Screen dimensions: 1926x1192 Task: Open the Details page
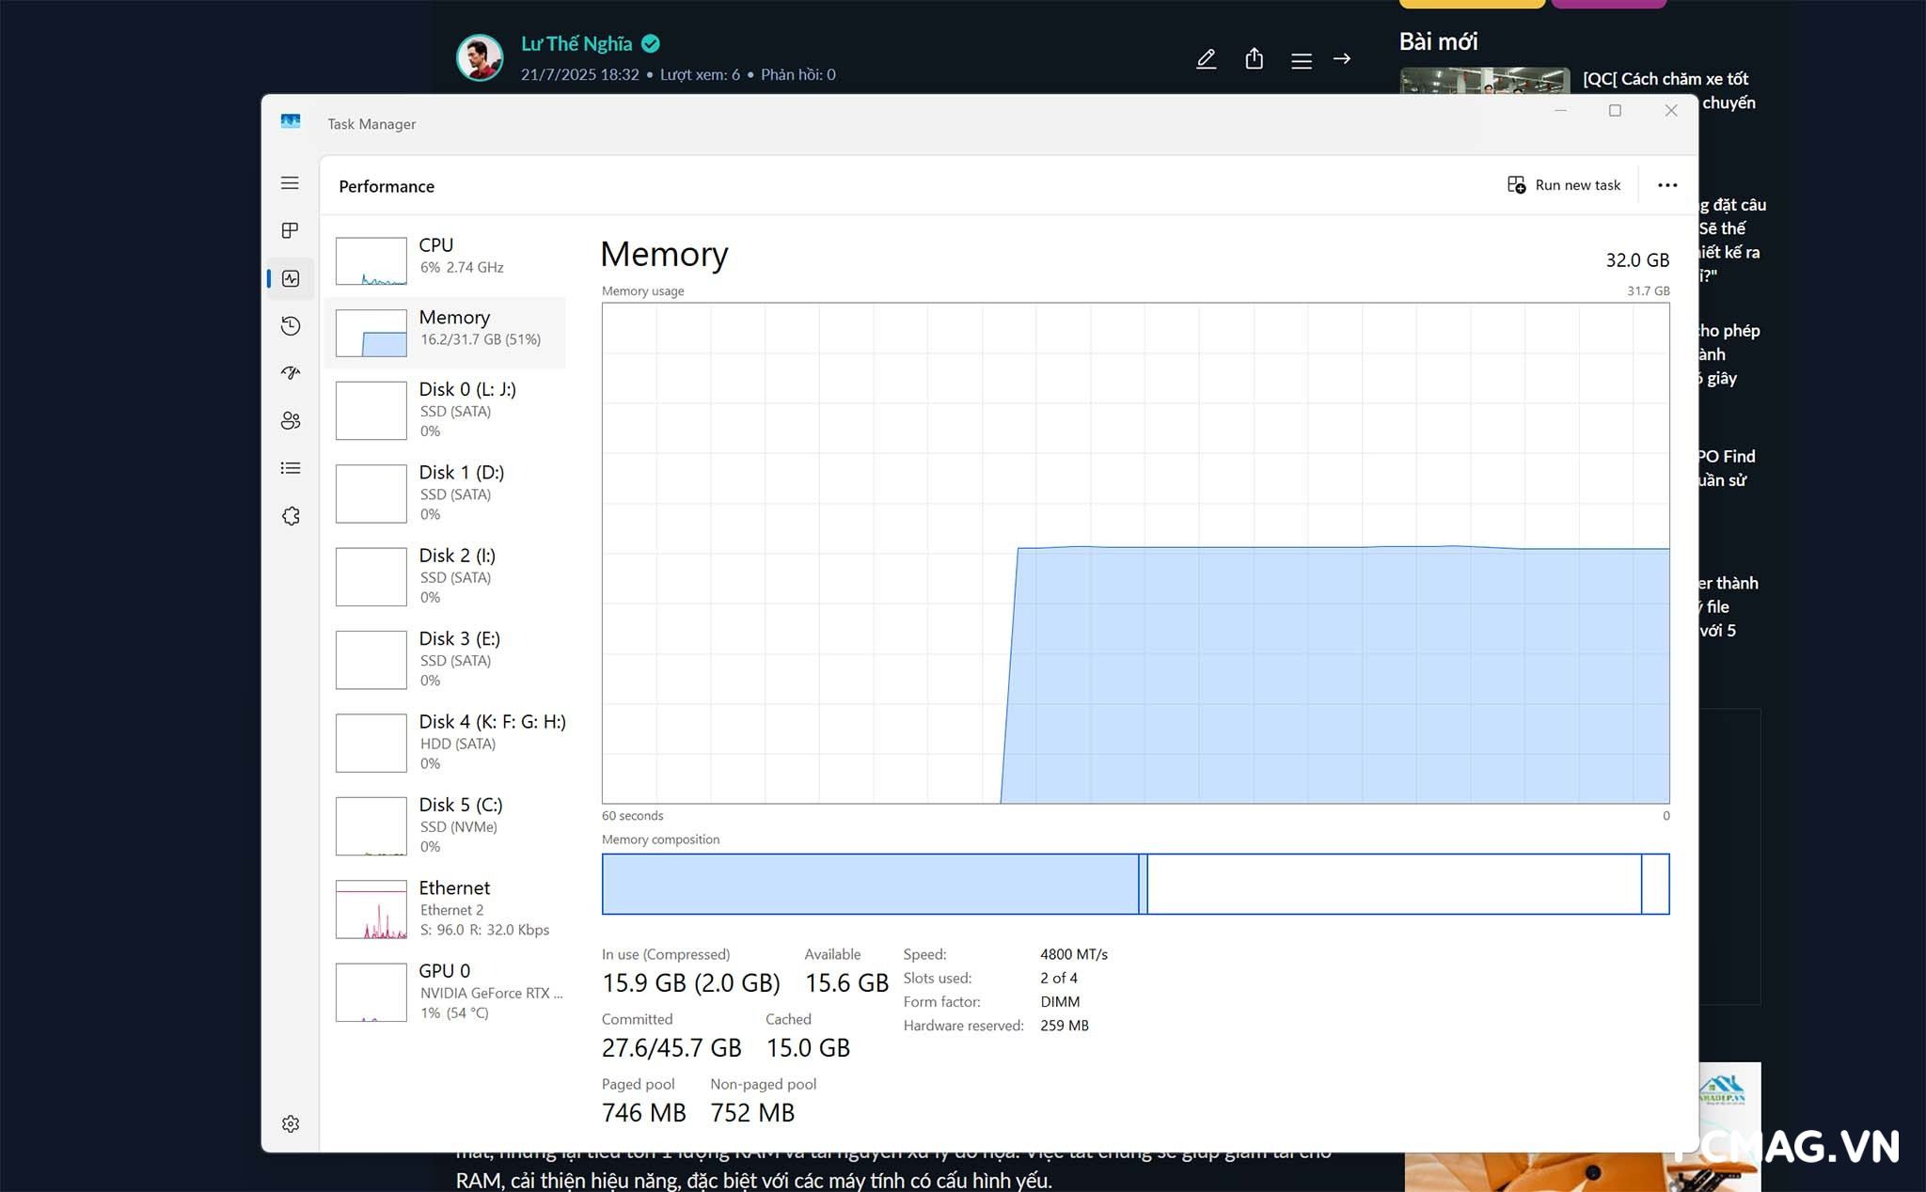click(x=290, y=468)
